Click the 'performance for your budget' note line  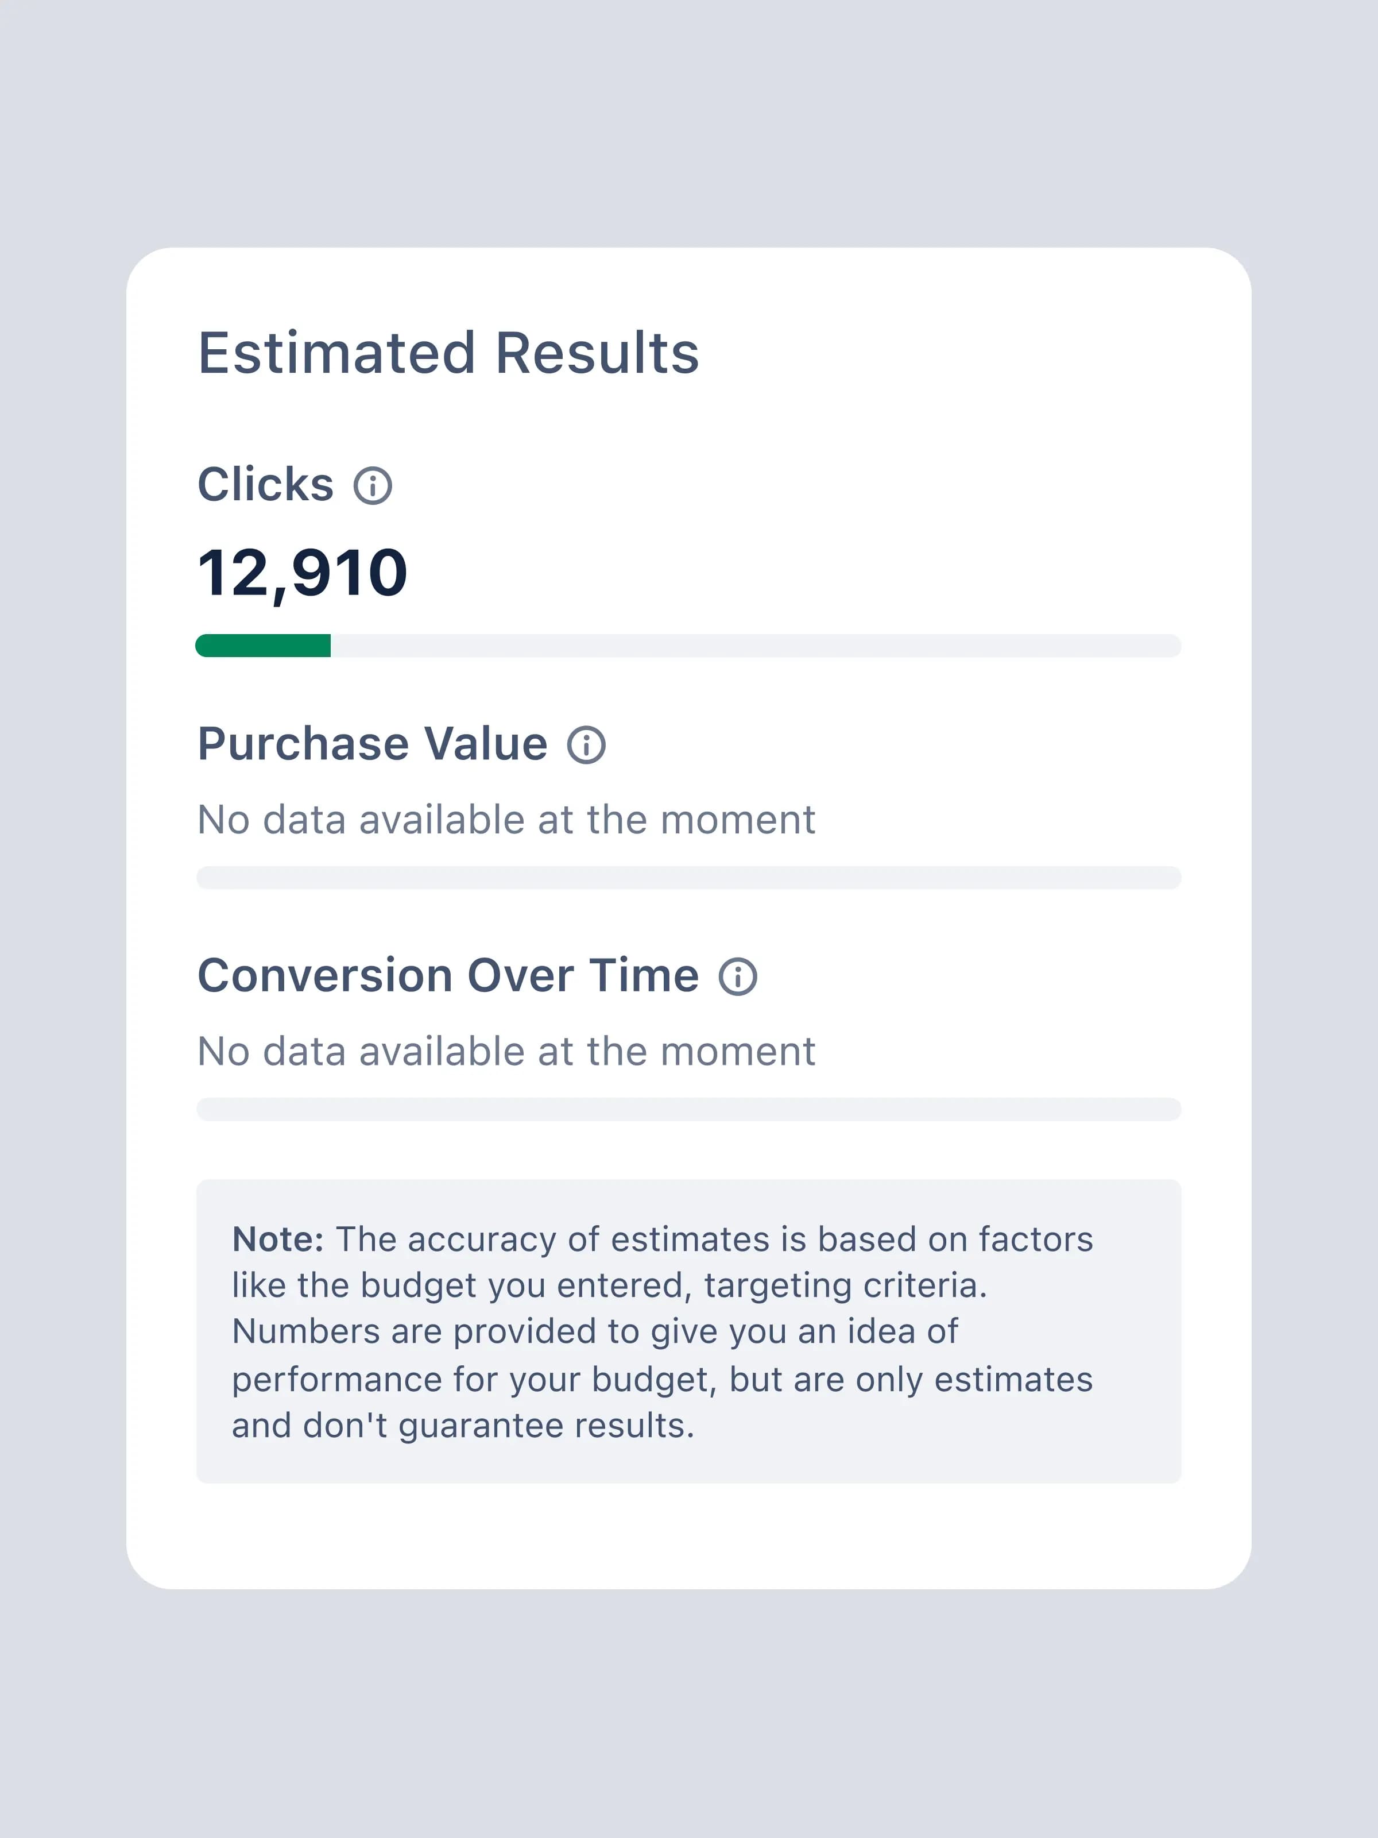click(x=662, y=1379)
